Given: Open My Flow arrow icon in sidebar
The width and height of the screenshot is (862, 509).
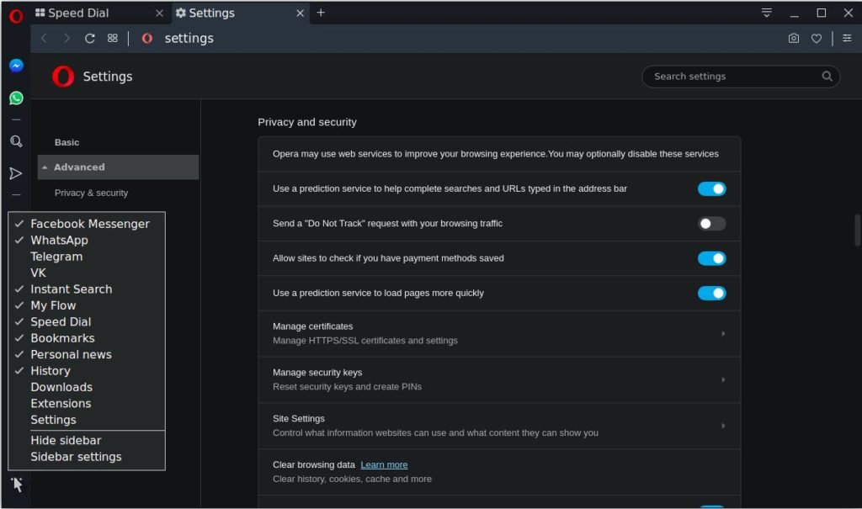Looking at the screenshot, I should point(16,173).
